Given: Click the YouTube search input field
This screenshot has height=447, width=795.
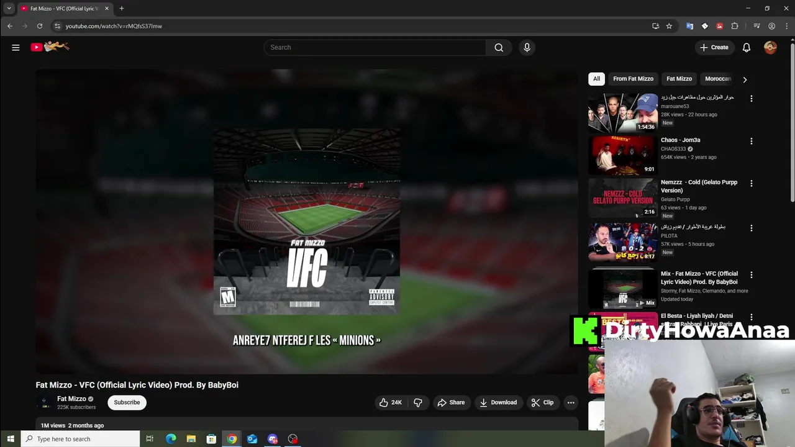Looking at the screenshot, I should coord(375,47).
